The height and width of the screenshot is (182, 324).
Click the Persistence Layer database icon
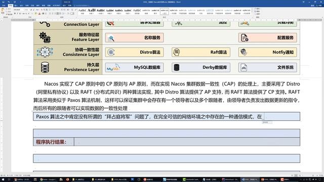pyautogui.click(x=45, y=67)
